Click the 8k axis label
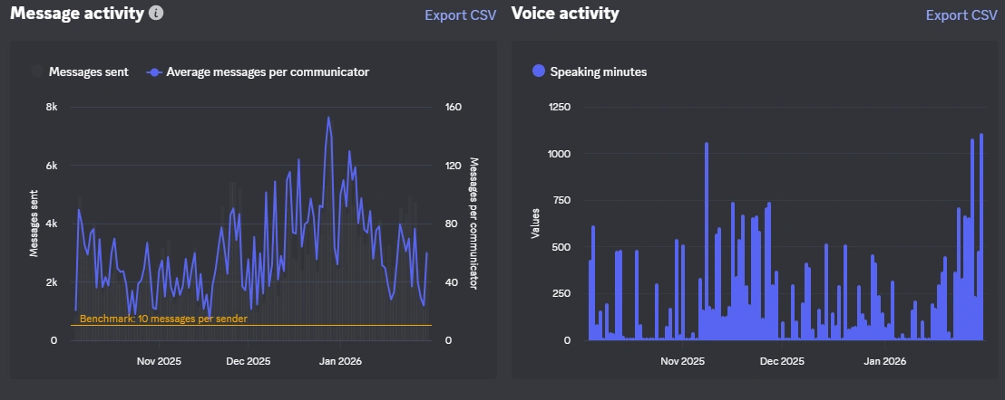Viewport: 1005px width, 400px height. [x=52, y=107]
